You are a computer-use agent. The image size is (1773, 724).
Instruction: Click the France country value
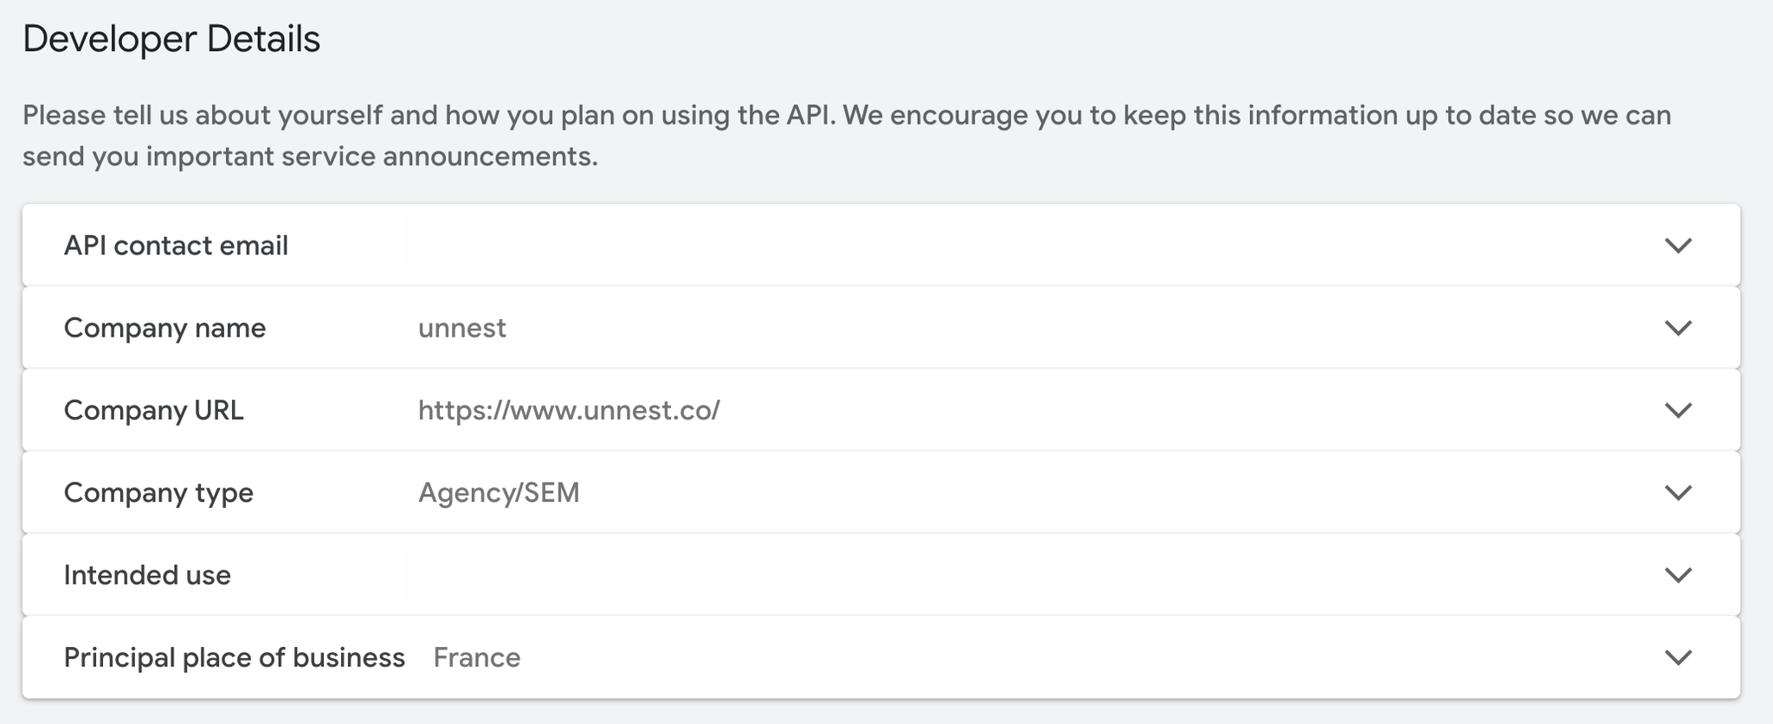click(x=476, y=657)
